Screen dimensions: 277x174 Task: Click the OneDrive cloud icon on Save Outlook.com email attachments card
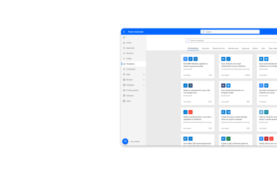(x=228, y=59)
